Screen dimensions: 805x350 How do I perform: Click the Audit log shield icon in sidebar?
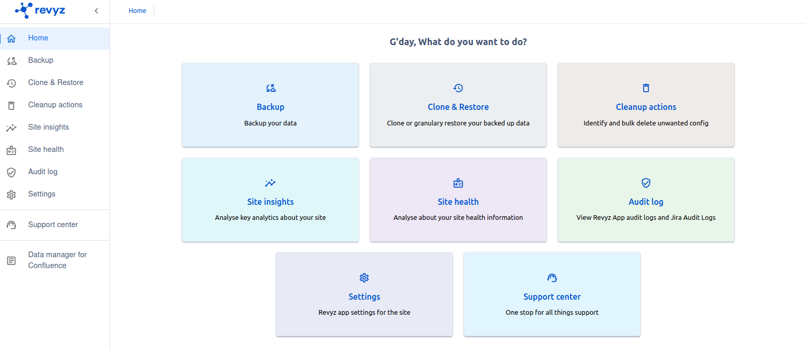11,172
